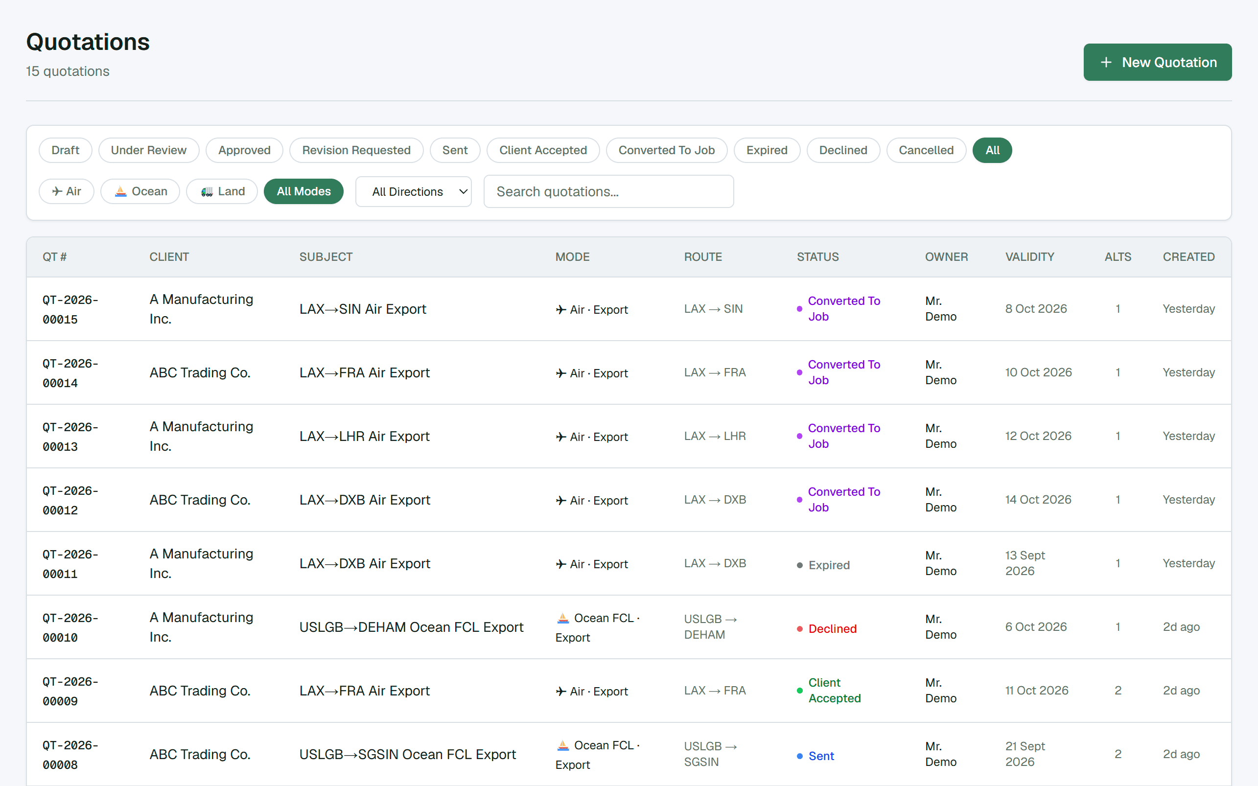1258x786 pixels.
Task: Click airplane icon in LAX→LHR row
Action: [x=561, y=437]
